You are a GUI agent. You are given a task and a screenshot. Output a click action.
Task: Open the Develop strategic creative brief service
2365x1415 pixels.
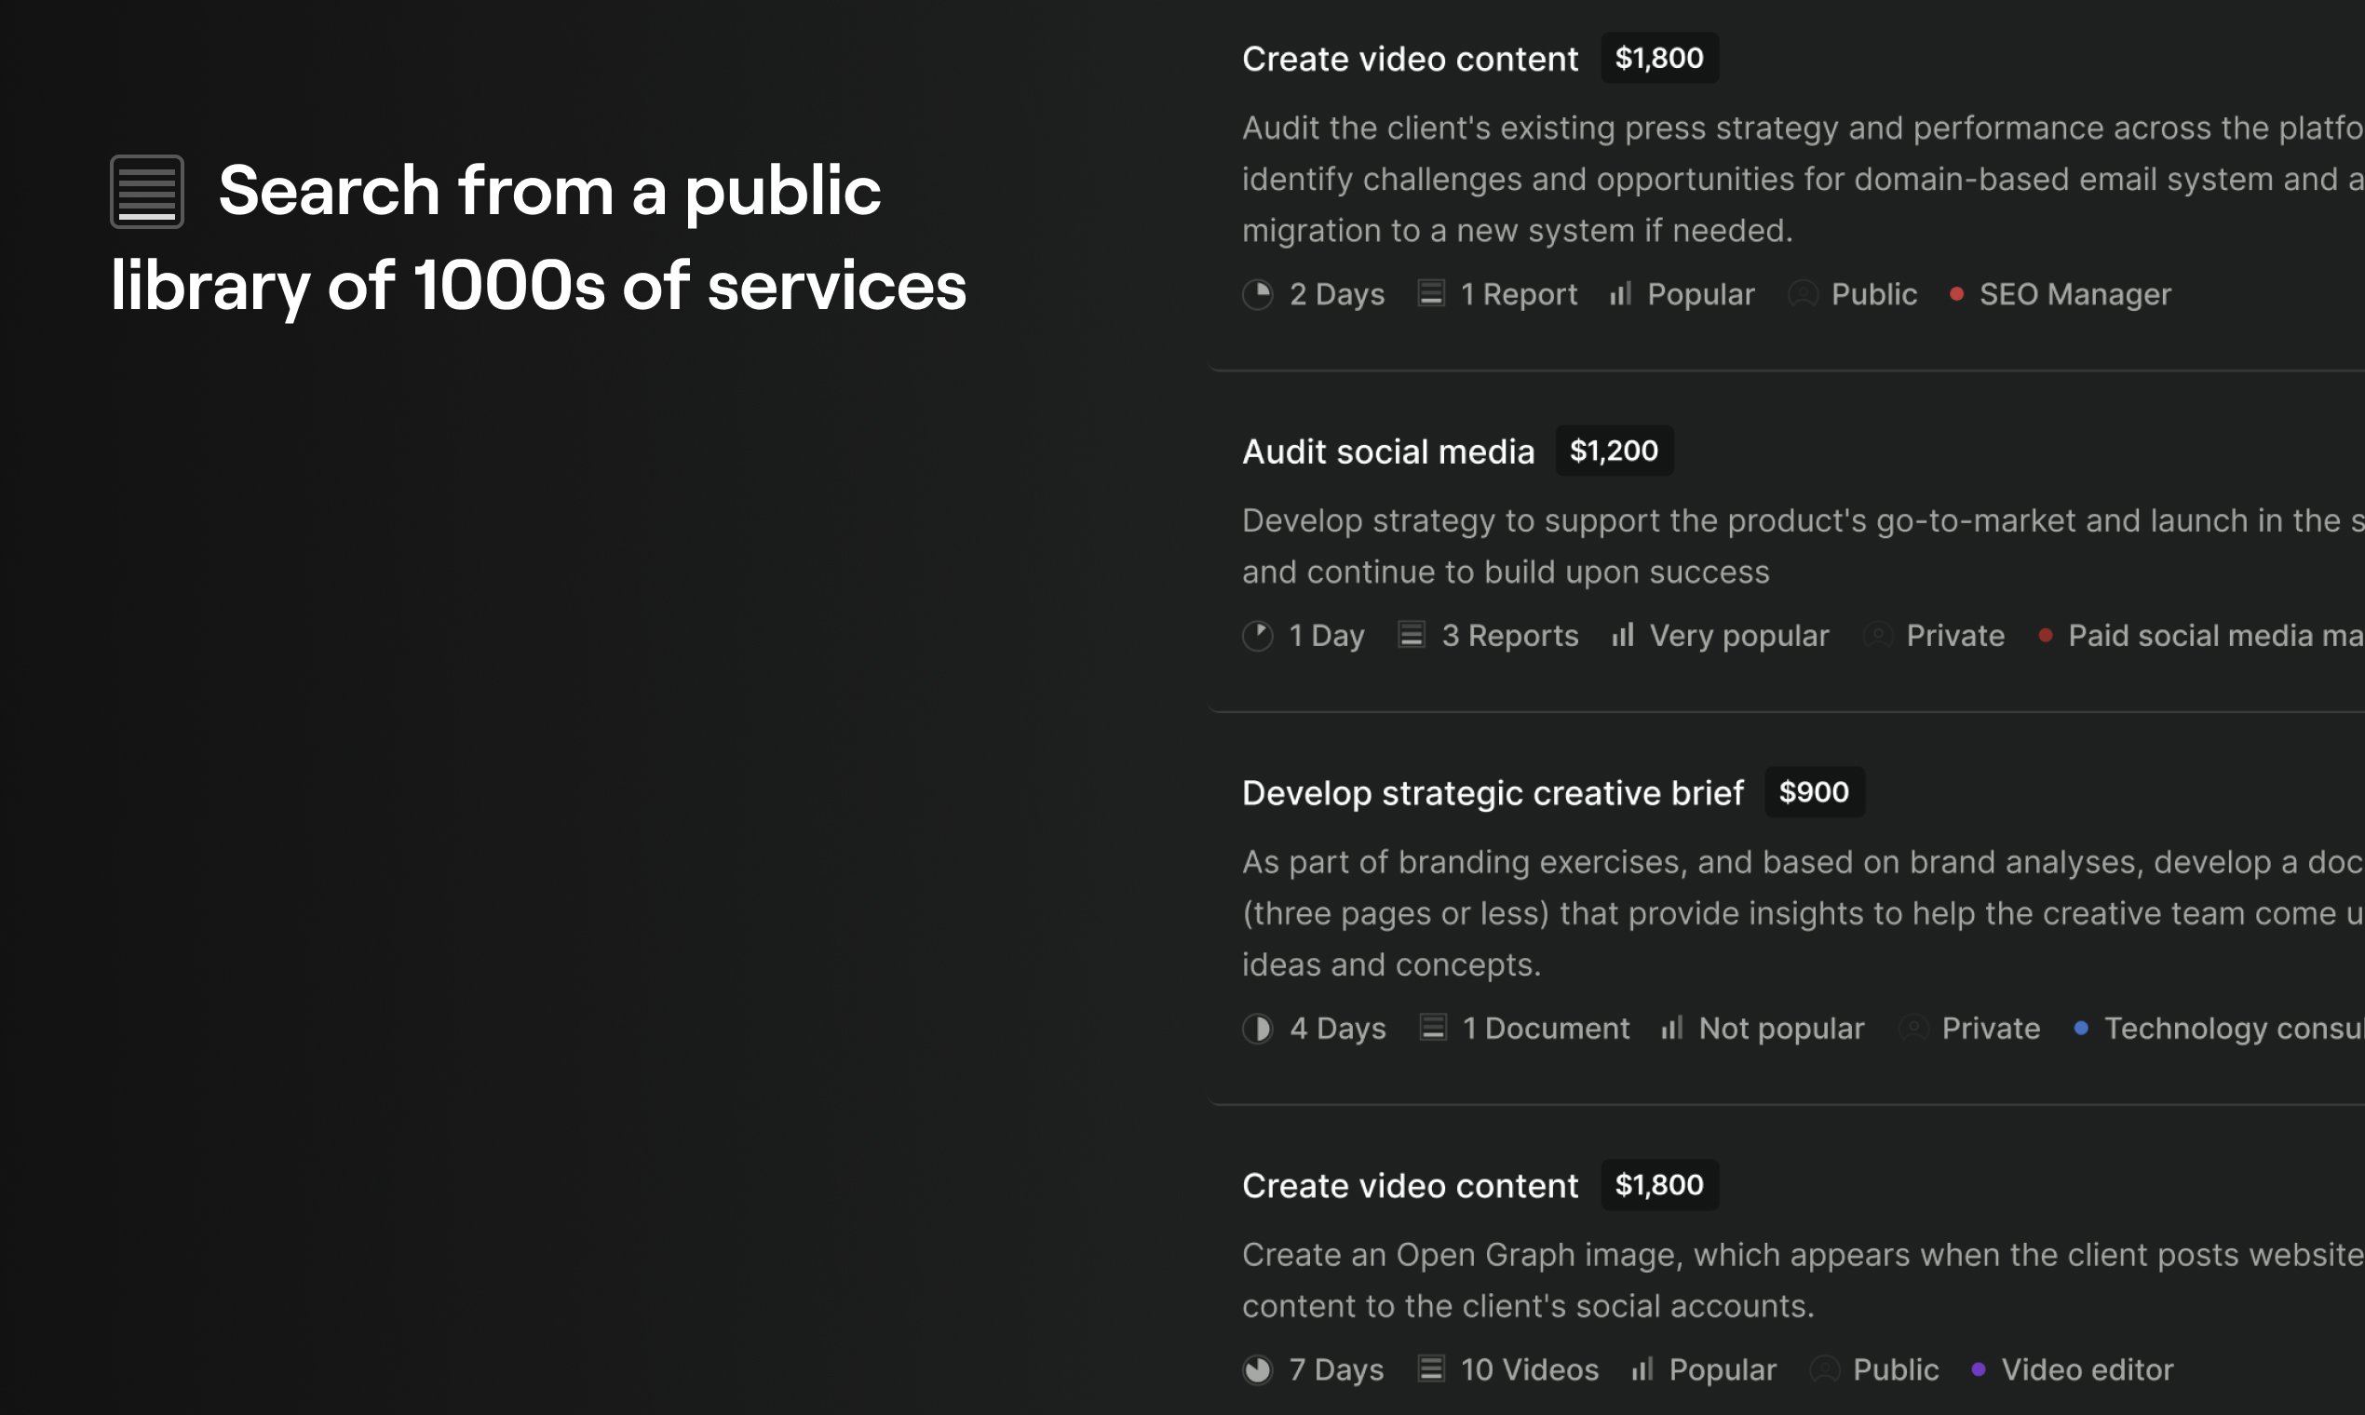pos(1493,792)
